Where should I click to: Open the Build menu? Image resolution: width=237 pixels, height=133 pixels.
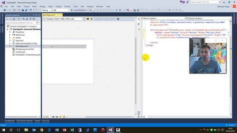click(x=34, y=7)
